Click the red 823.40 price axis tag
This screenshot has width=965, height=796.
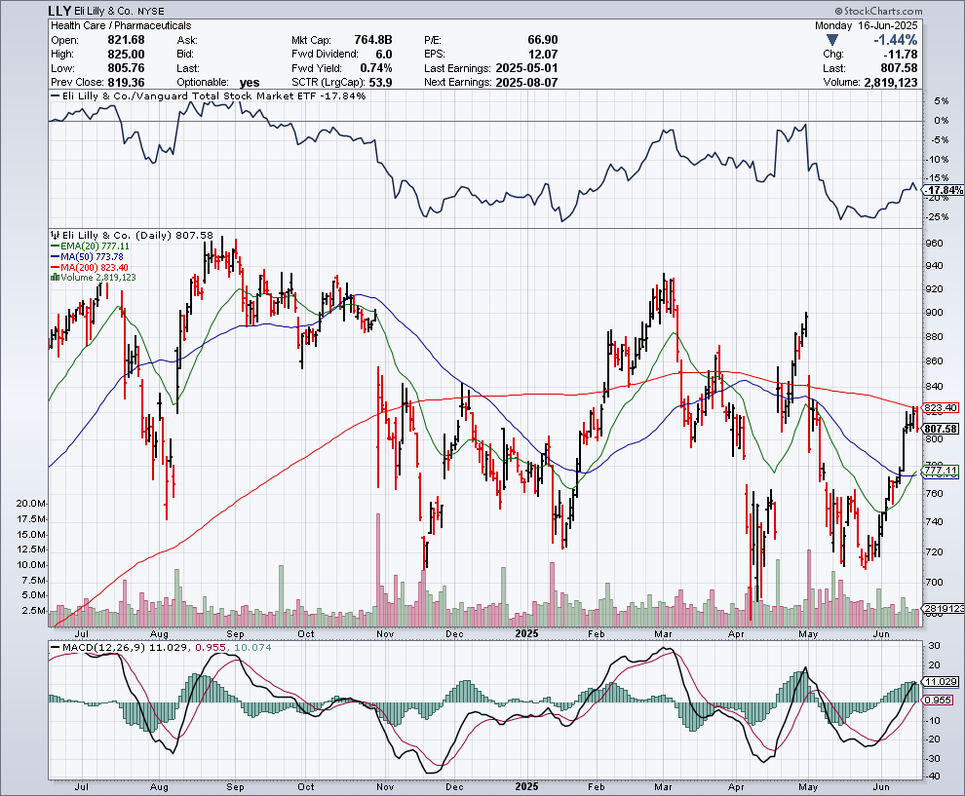click(941, 408)
